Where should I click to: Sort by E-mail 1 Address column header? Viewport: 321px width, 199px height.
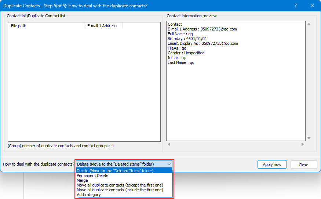click(103, 26)
